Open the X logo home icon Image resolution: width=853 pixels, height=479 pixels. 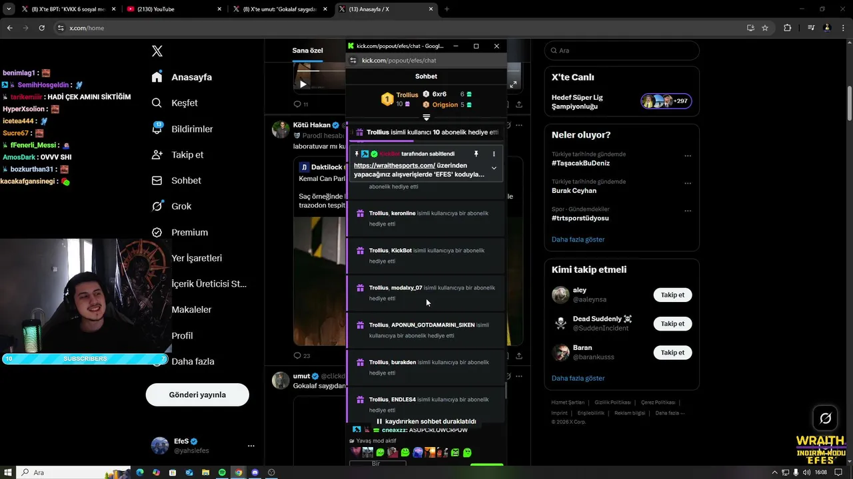157,51
